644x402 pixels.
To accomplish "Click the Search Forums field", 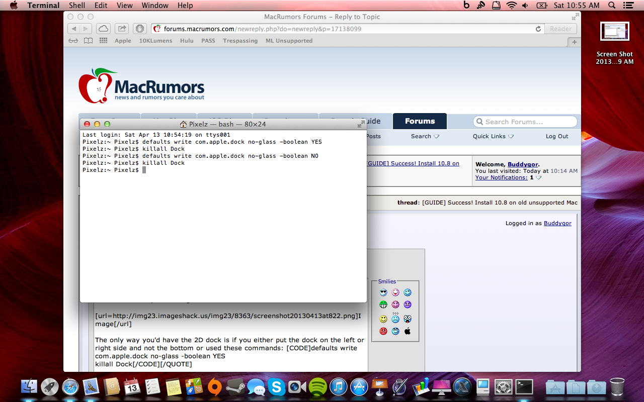I will pos(525,122).
